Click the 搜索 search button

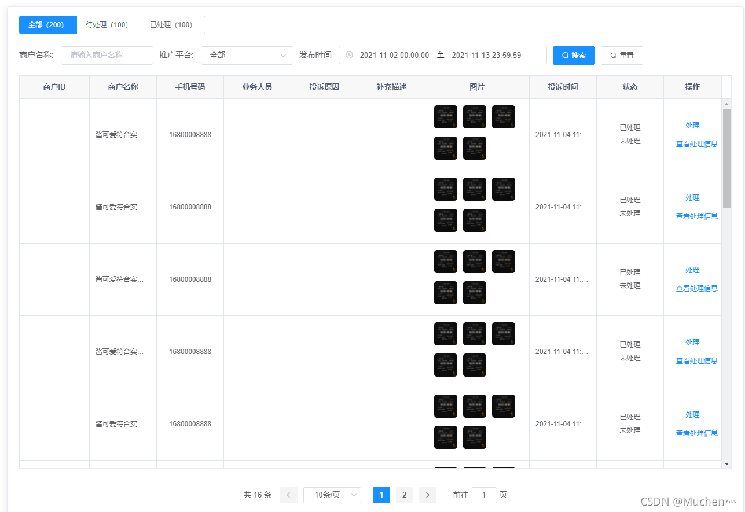[574, 56]
